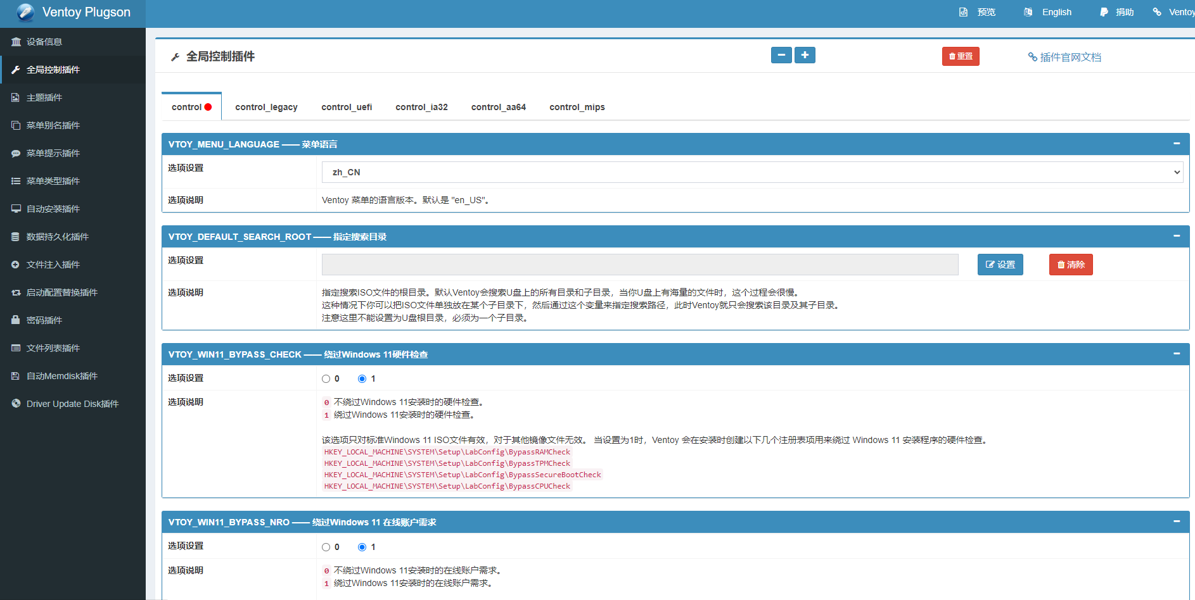The width and height of the screenshot is (1195, 600).
Task: Click the 菜单提示插件 comment bubble icon
Action: tap(16, 153)
